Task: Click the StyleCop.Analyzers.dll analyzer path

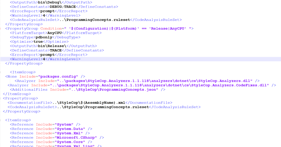Action: click(155, 81)
